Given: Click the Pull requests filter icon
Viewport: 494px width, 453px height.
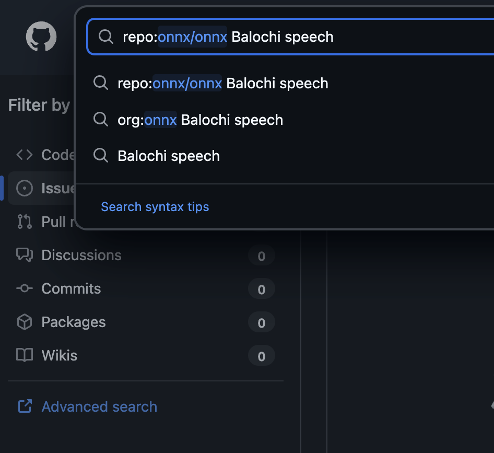Looking at the screenshot, I should [x=25, y=222].
